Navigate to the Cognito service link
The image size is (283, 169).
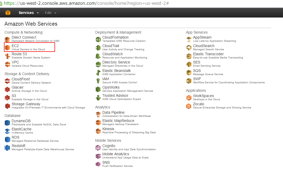(109, 146)
